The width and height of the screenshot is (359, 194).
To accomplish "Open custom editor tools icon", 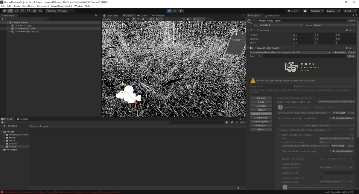I will (40, 11).
